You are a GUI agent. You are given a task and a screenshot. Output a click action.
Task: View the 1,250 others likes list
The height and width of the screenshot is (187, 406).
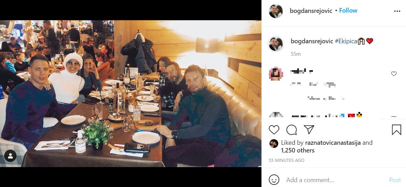coord(298,150)
